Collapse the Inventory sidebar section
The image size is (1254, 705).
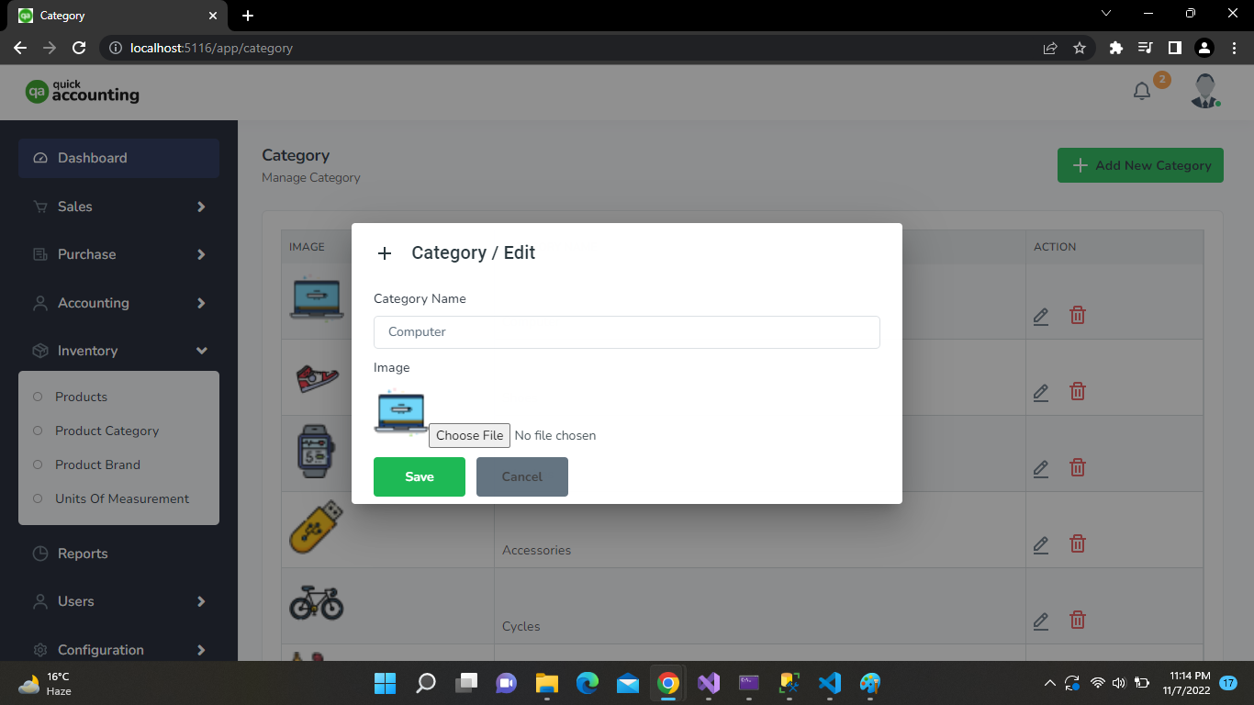[118, 351]
